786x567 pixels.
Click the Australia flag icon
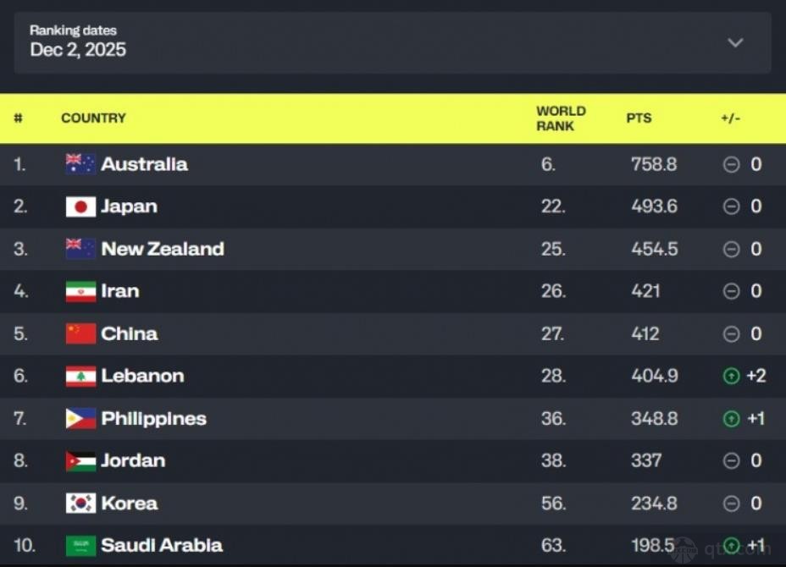(80, 164)
